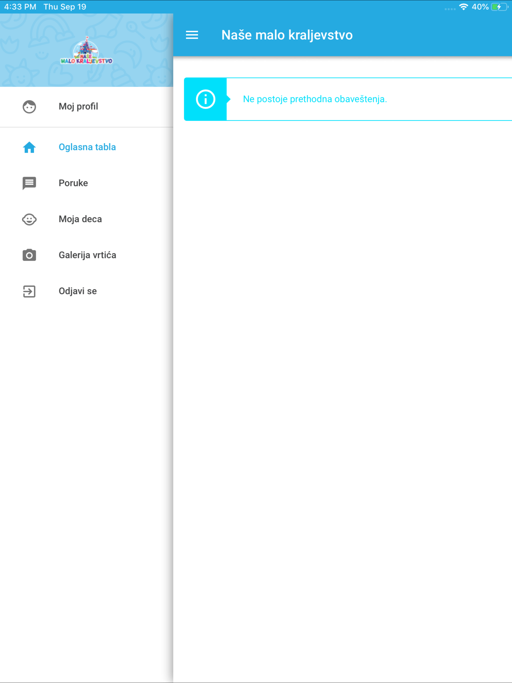Tap the battery charging icon
512x683 pixels.
(499, 7)
